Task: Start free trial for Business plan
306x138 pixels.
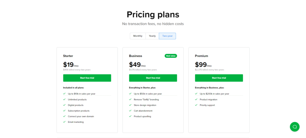Action: [x=153, y=78]
